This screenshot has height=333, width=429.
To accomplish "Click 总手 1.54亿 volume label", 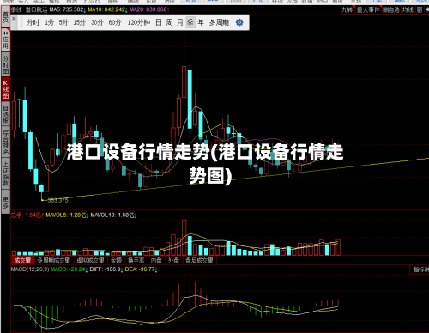I will 27,215.
